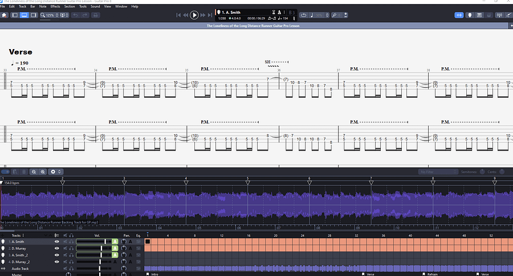513x276 pixels.
Task: Show the right inspector panel
Action: (34, 15)
